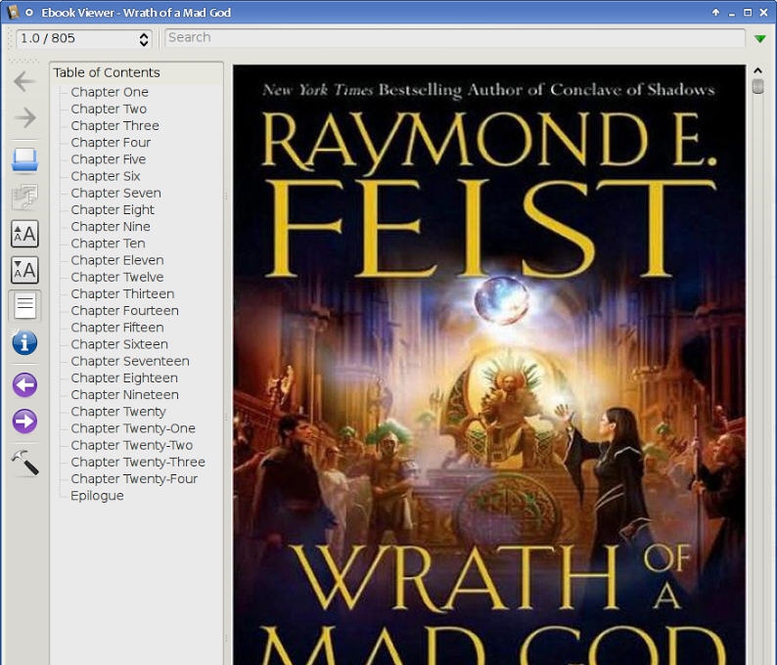Click the green find-next arrow

pyautogui.click(x=759, y=38)
